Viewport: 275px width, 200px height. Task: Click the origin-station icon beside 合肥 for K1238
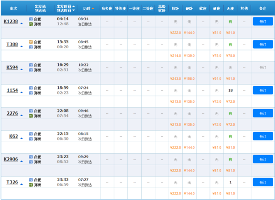point(31,19)
